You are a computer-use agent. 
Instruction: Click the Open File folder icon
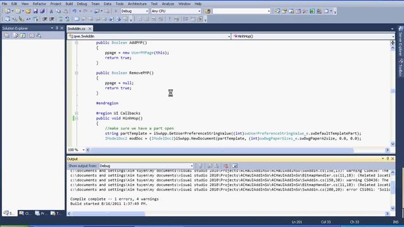click(x=28, y=11)
